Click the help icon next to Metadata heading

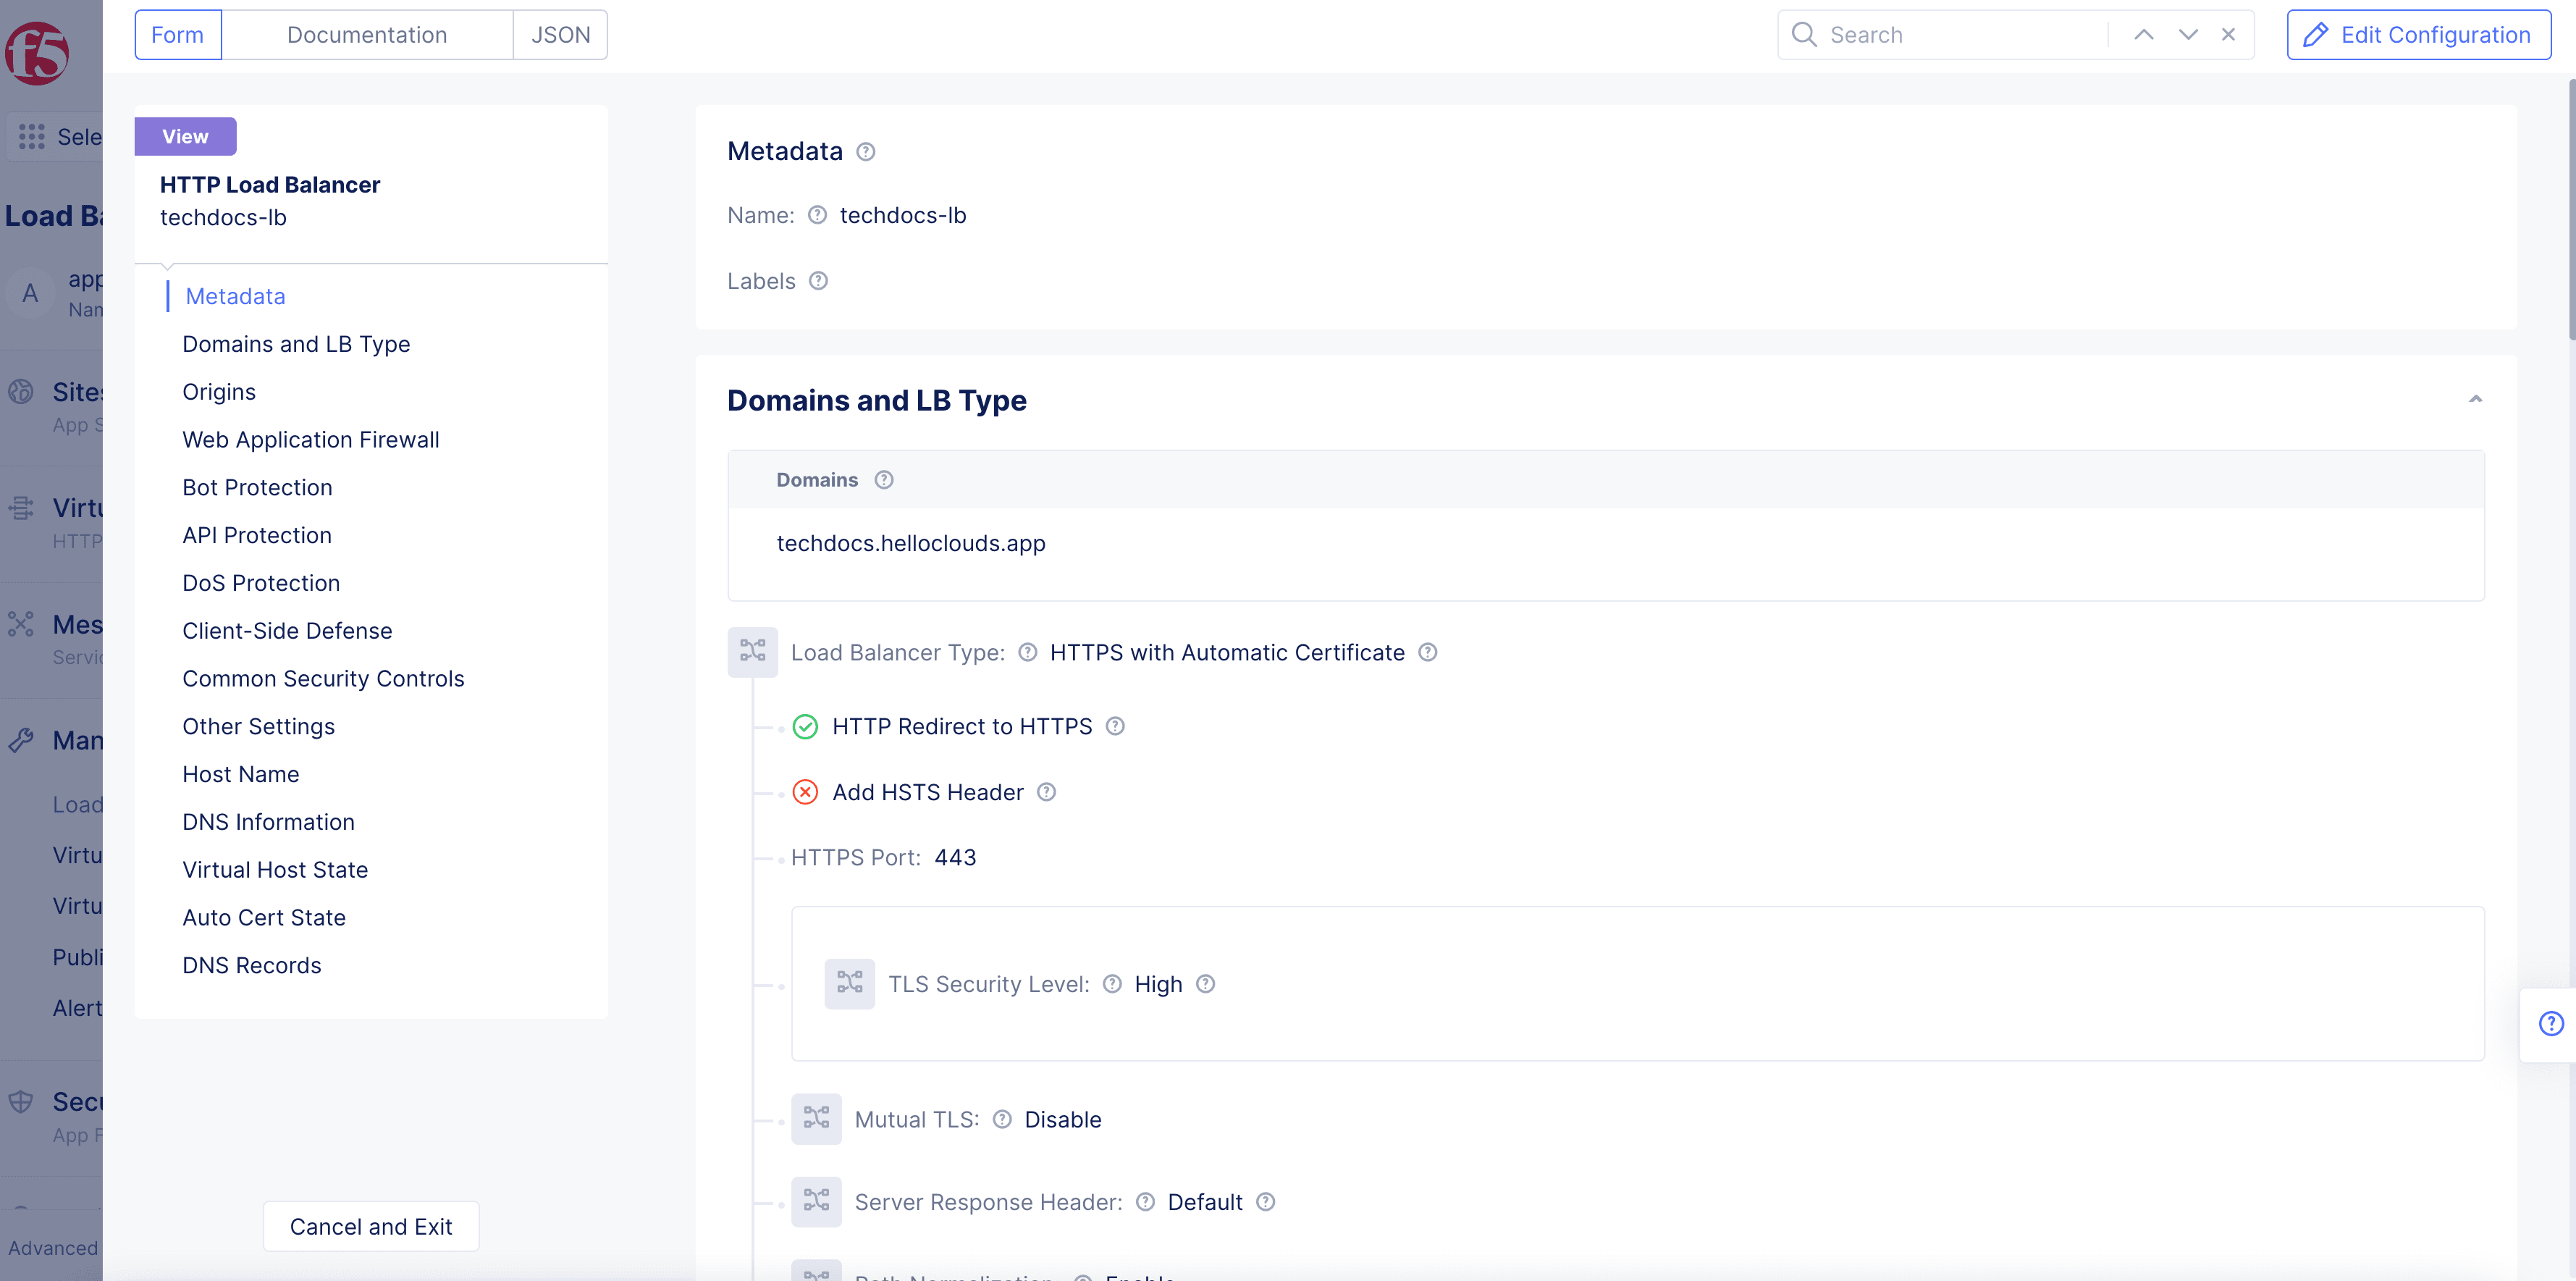point(866,152)
